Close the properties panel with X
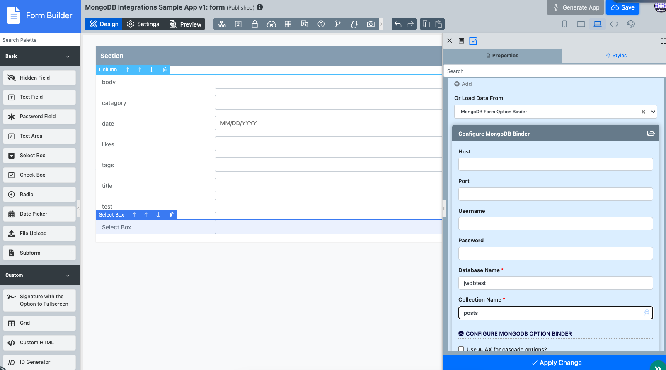Screen dimensions: 666x370 point(450,41)
